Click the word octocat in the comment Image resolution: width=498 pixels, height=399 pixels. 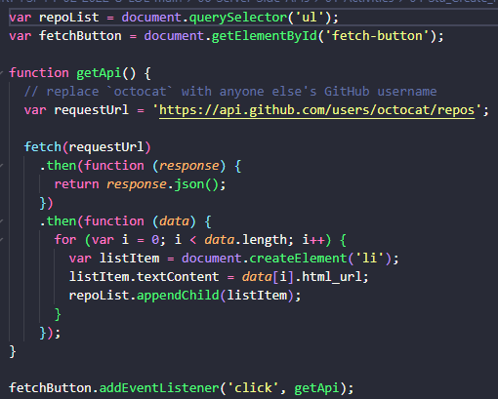140,92
